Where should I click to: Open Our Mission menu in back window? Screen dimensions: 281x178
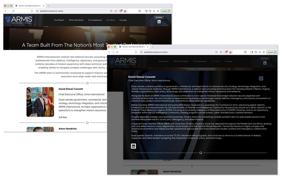click(x=59, y=20)
